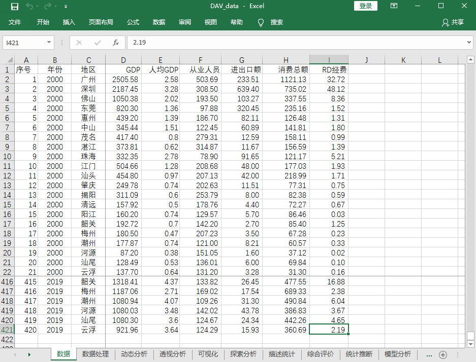Viewport: 476px width, 362px height.
Task: Switch to the 描述统计 sheet tab
Action: click(281, 354)
